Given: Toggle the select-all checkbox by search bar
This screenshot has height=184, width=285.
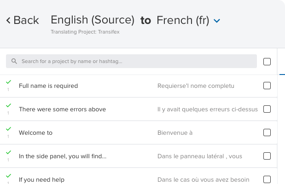Looking at the screenshot, I should tap(267, 62).
